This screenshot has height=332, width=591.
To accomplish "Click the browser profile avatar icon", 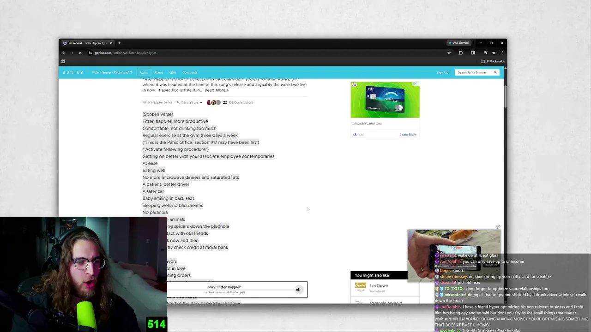I will click(494, 53).
